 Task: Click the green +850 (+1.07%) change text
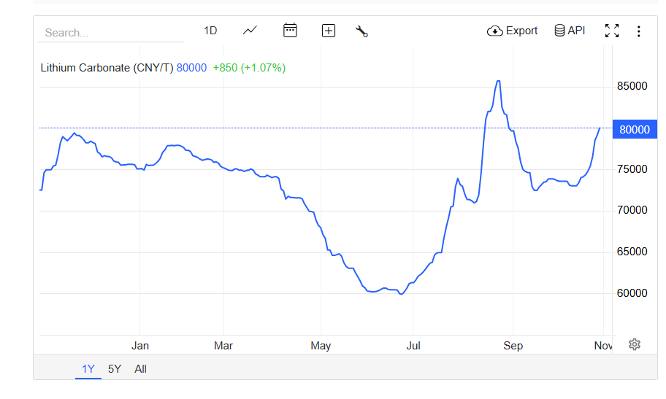pyautogui.click(x=249, y=68)
